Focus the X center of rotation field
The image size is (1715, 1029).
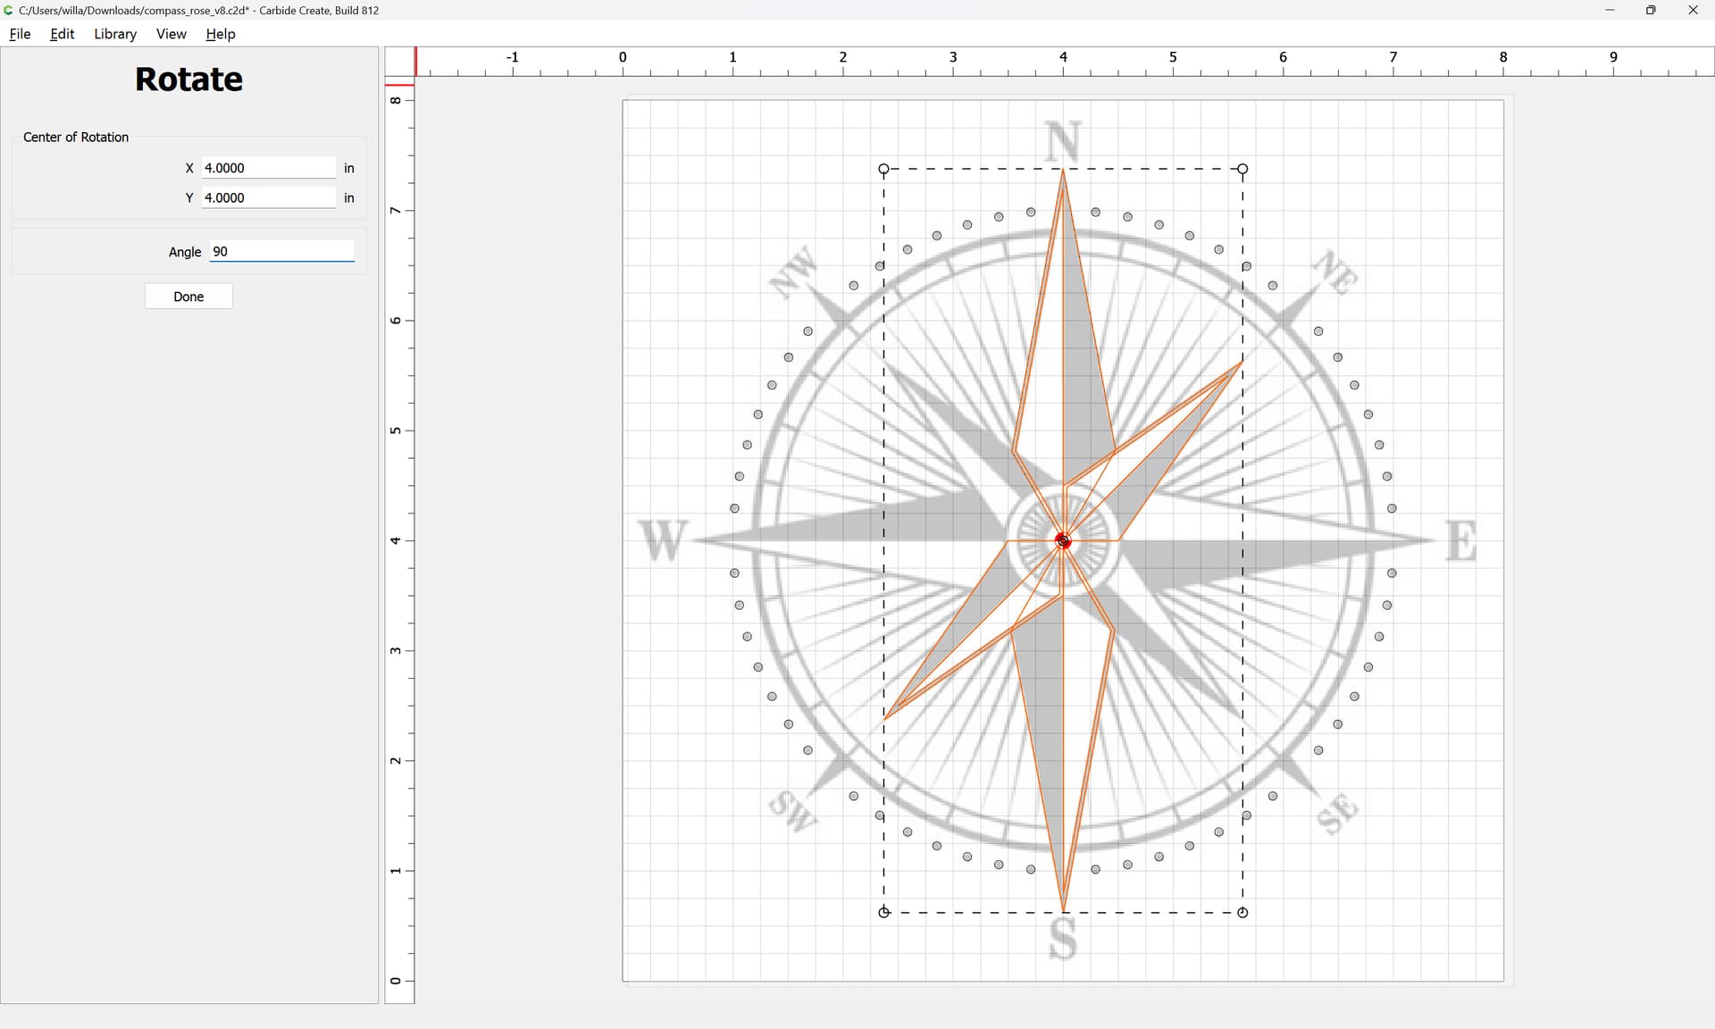pyautogui.click(x=268, y=168)
